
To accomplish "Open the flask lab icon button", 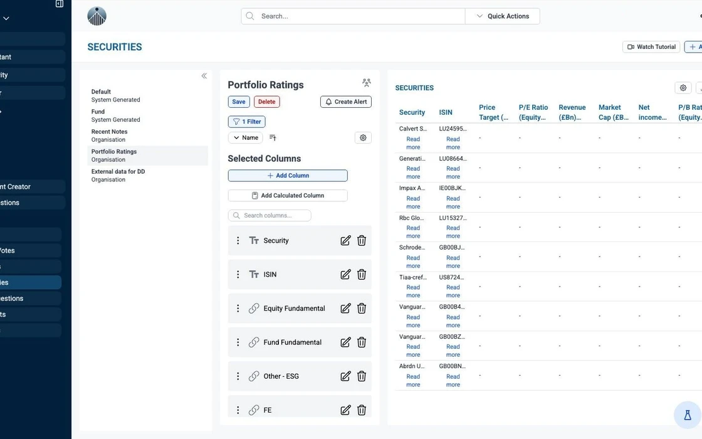I will pos(688,415).
